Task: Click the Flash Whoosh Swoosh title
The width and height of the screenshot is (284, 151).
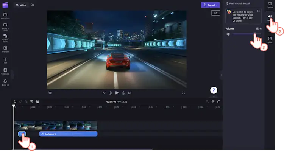Action: pyautogui.click(x=240, y=3)
